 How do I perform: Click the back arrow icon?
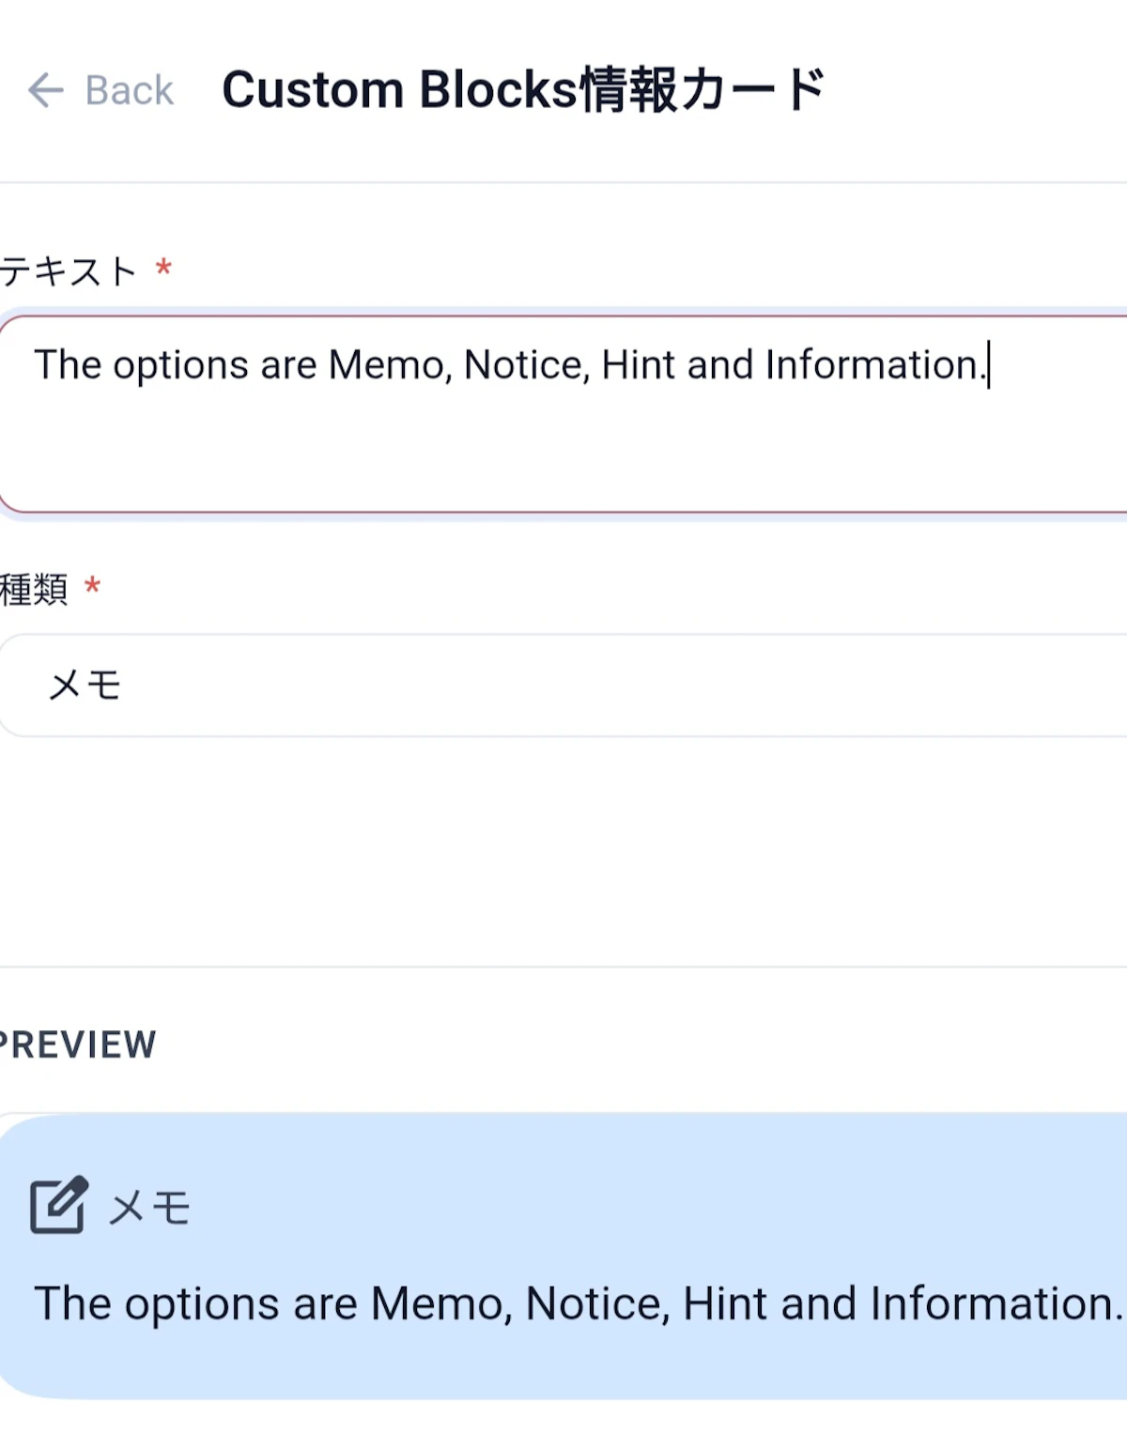point(45,91)
